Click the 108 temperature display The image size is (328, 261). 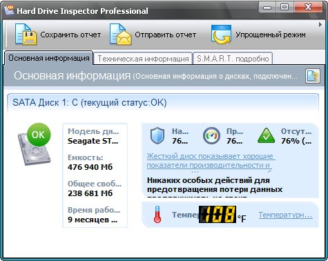point(218,214)
